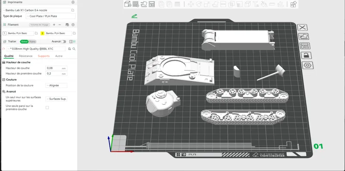Select the Rotate tool

[x=199, y=4]
